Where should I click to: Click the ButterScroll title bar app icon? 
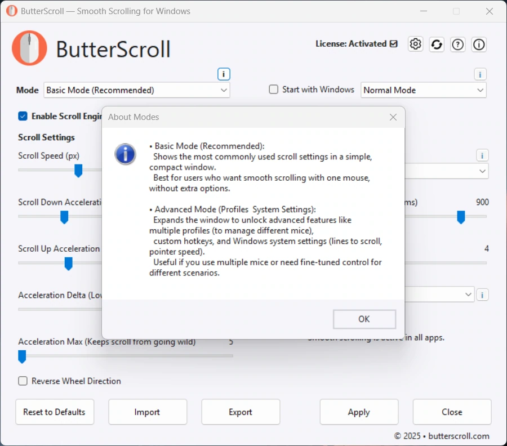tap(12, 11)
